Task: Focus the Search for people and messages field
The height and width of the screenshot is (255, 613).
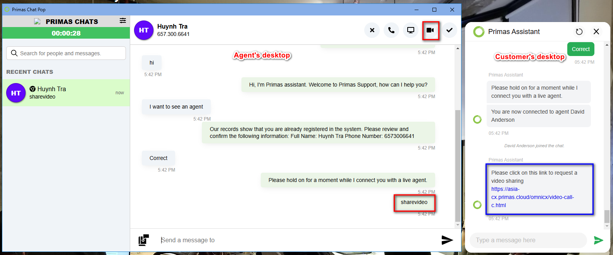Action: 70,53
